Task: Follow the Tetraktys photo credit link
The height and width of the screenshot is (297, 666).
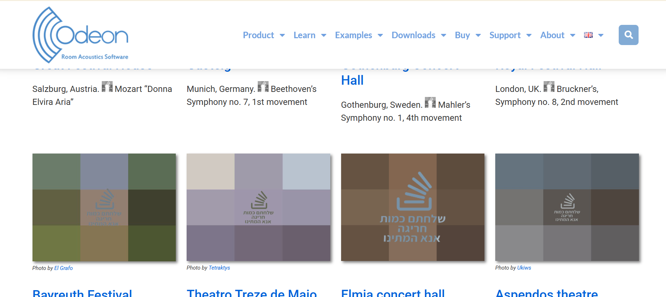Action: (219, 268)
